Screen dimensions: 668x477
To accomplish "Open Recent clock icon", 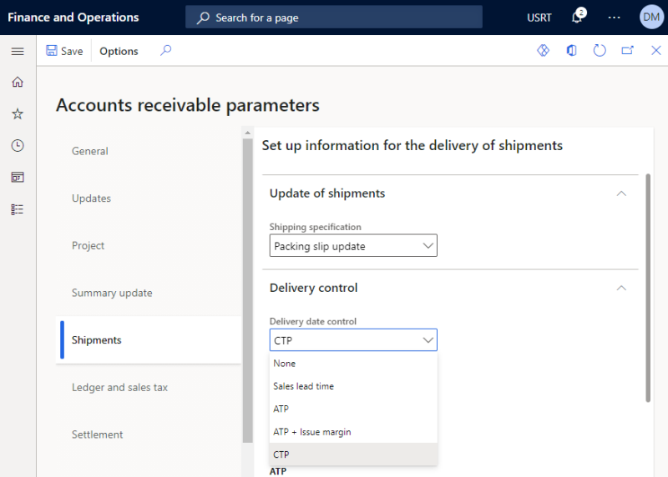I will [x=18, y=146].
